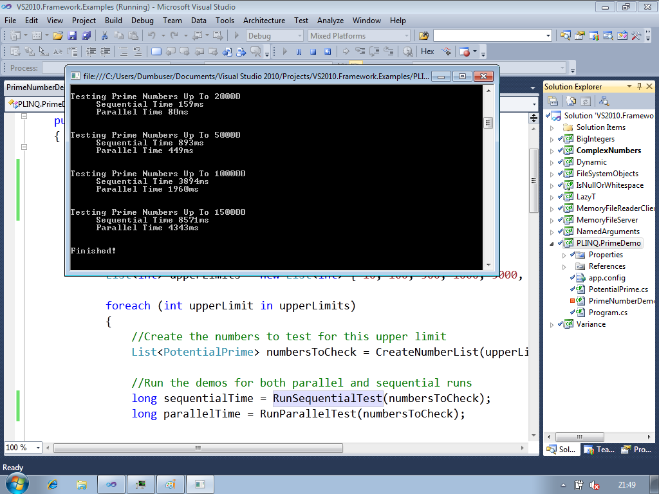Screen dimensions: 659x494
Task: Collapse the foreach code region outline toggle
Action: point(24,147)
